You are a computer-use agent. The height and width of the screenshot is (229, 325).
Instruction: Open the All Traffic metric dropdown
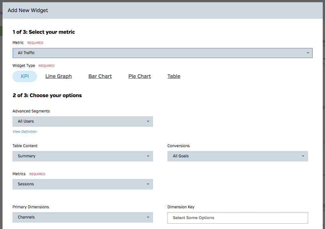(x=159, y=53)
